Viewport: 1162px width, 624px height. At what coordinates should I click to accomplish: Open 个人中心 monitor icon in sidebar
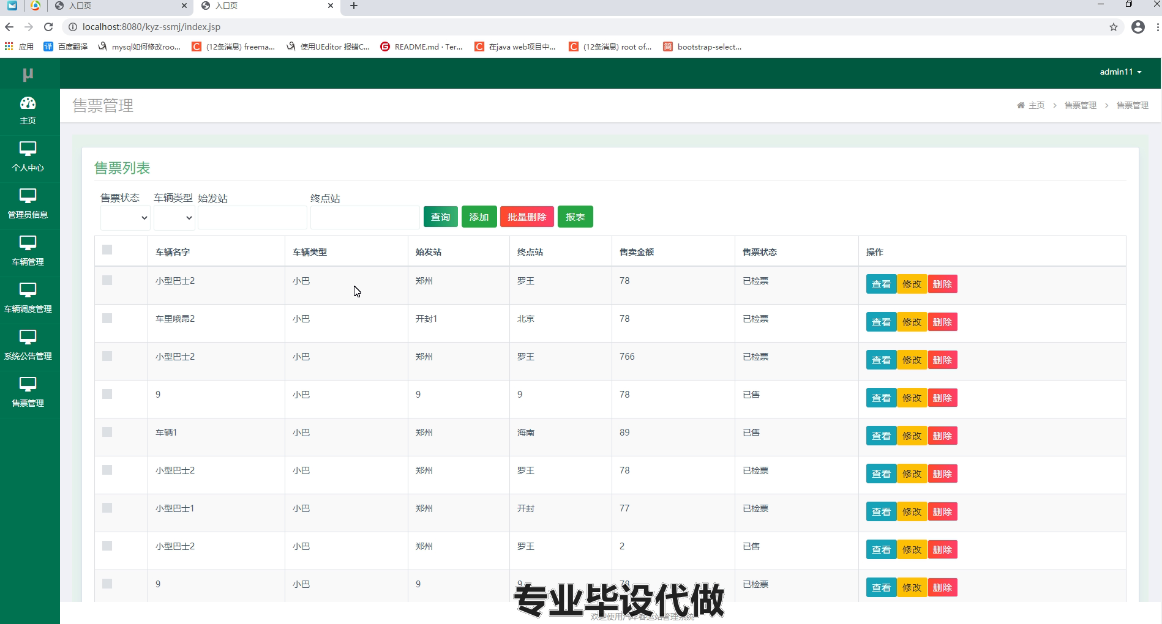(x=28, y=149)
